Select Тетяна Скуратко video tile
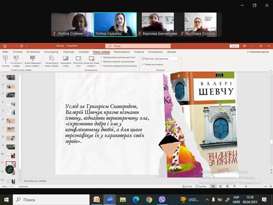 click(115, 24)
